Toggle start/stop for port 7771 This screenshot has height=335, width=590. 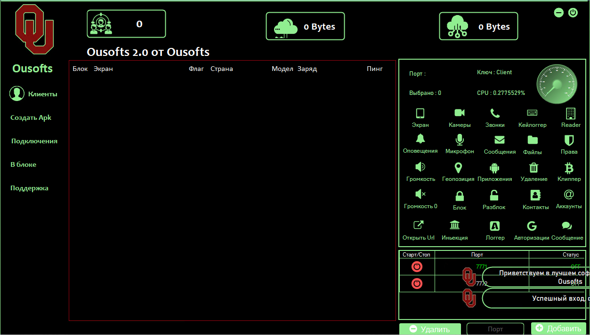[417, 267]
